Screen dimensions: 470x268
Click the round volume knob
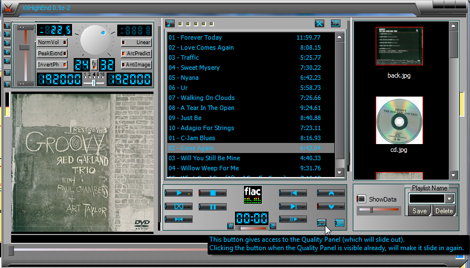coord(95,40)
